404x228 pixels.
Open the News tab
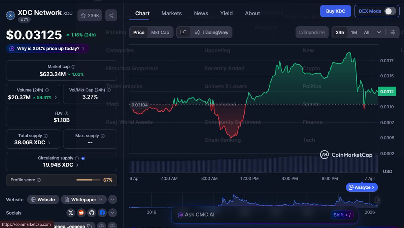[x=201, y=13]
